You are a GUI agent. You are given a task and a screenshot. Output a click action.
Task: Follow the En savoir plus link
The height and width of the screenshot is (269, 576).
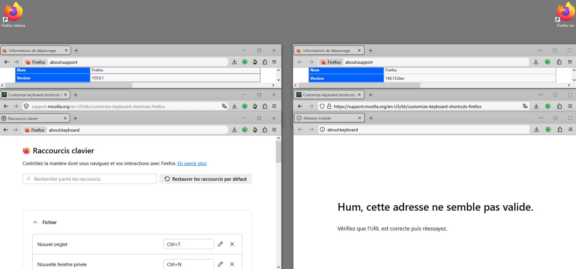tap(192, 164)
